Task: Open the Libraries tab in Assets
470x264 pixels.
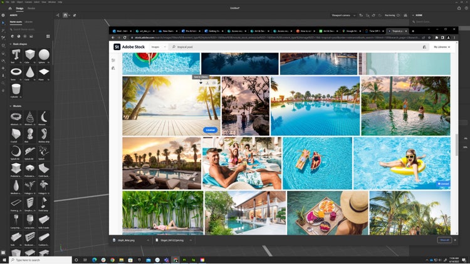Action: (29, 22)
